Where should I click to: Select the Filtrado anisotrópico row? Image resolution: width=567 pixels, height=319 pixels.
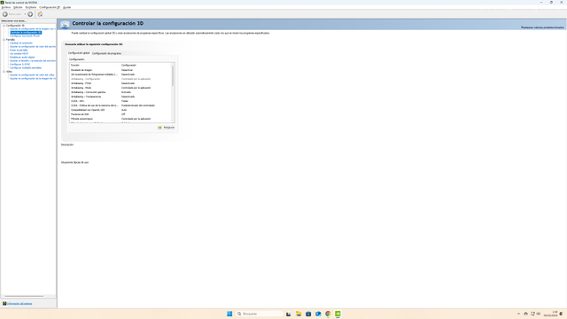121,119
